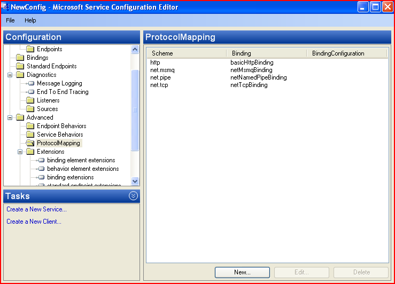Click the Advanced folder icon
This screenshot has width=395, height=284.
pyautogui.click(x=20, y=117)
